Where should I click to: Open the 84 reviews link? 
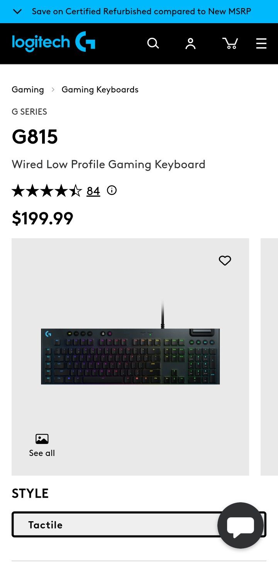click(93, 191)
